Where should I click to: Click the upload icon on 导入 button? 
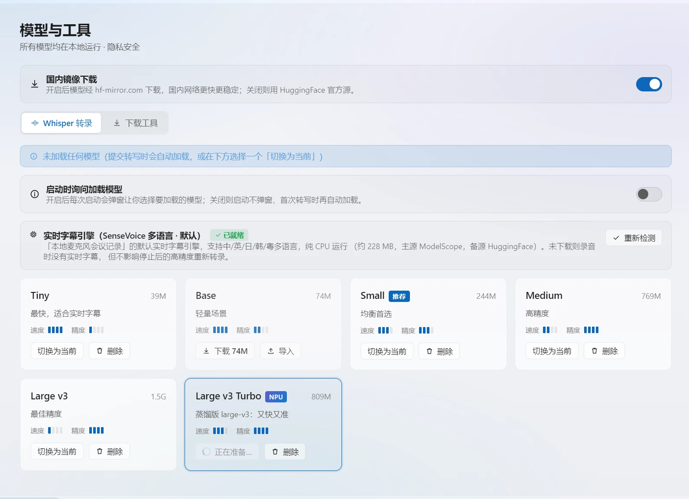271,351
